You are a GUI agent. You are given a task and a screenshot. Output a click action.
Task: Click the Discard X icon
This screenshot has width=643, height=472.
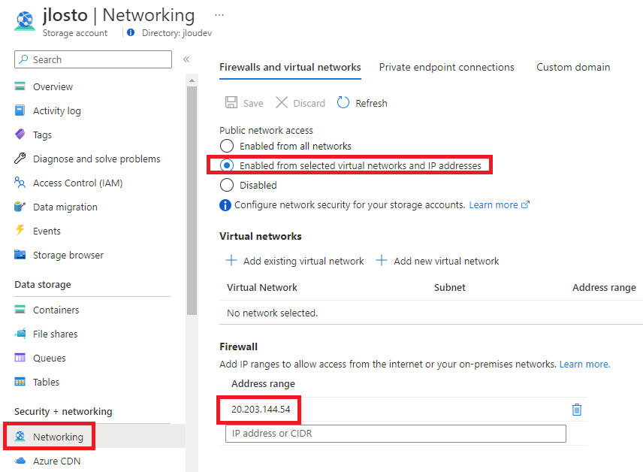point(282,103)
